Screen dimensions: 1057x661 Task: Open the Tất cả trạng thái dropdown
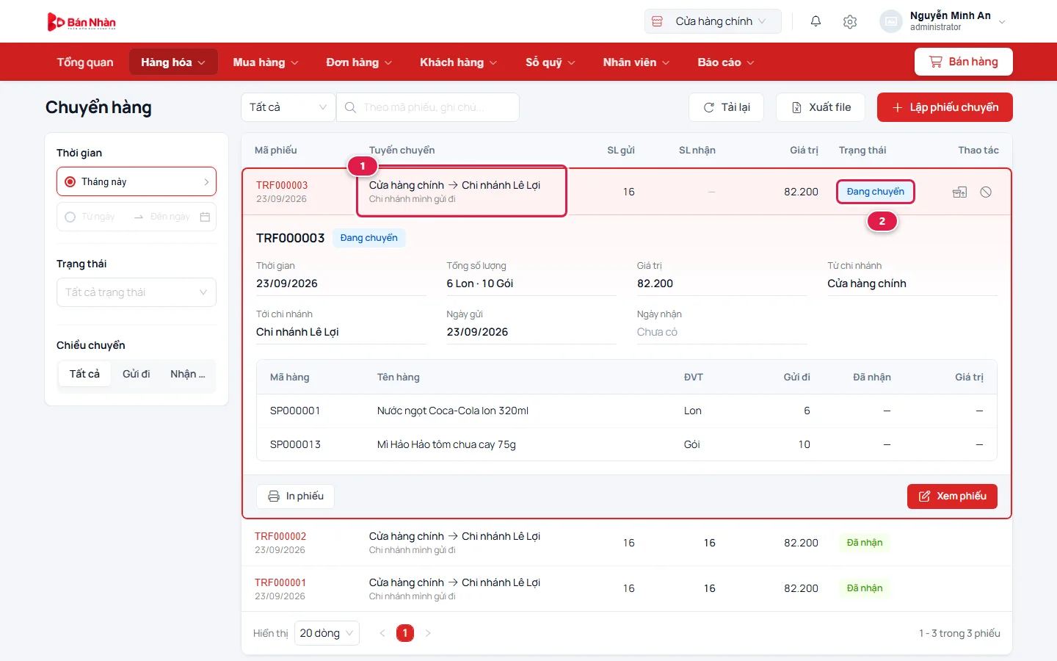pyautogui.click(x=137, y=292)
